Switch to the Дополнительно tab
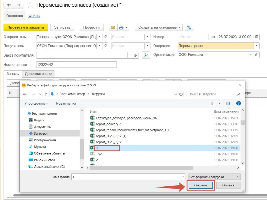The height and width of the screenshot is (200, 267). (38, 74)
